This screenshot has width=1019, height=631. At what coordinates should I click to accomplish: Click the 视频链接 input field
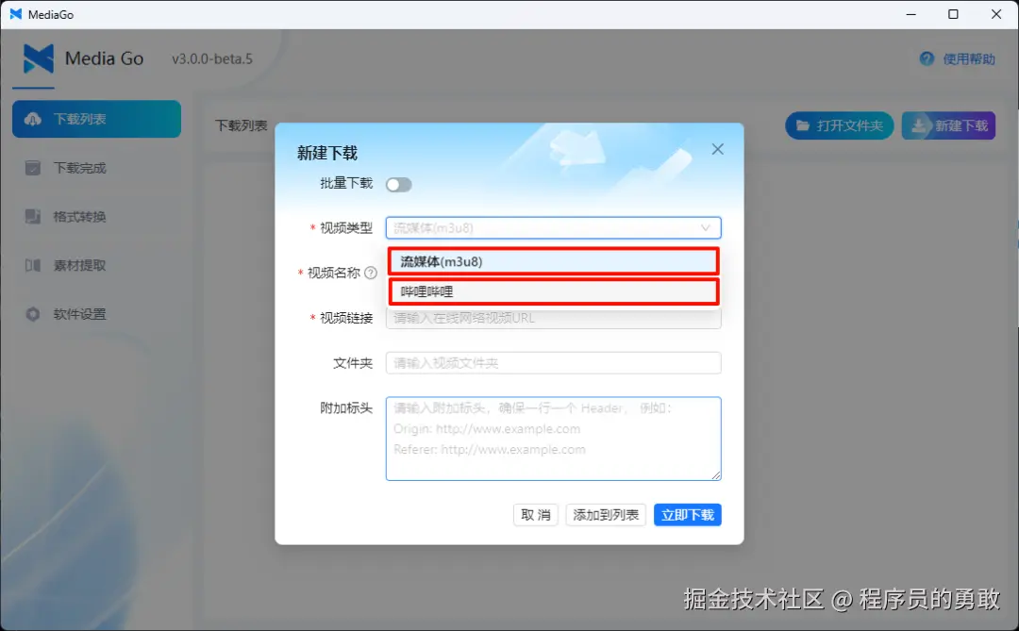coord(553,318)
